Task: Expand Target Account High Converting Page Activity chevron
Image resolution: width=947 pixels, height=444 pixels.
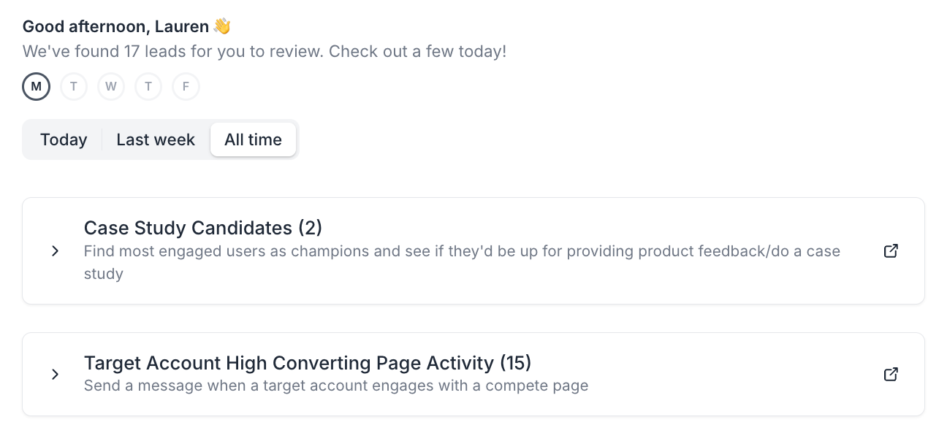Action: point(55,375)
